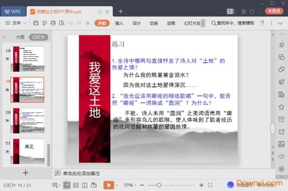This screenshot has height=191, width=288.
Task: Open the 文件 menu
Action: (x=13, y=23)
